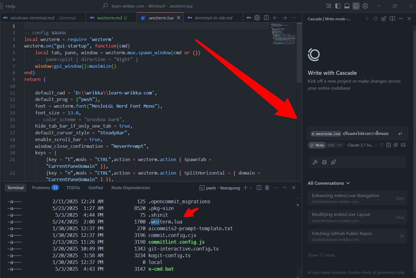Click the globe web icon in Cascade
The width and height of the screenshot is (416, 278).
click(x=324, y=162)
